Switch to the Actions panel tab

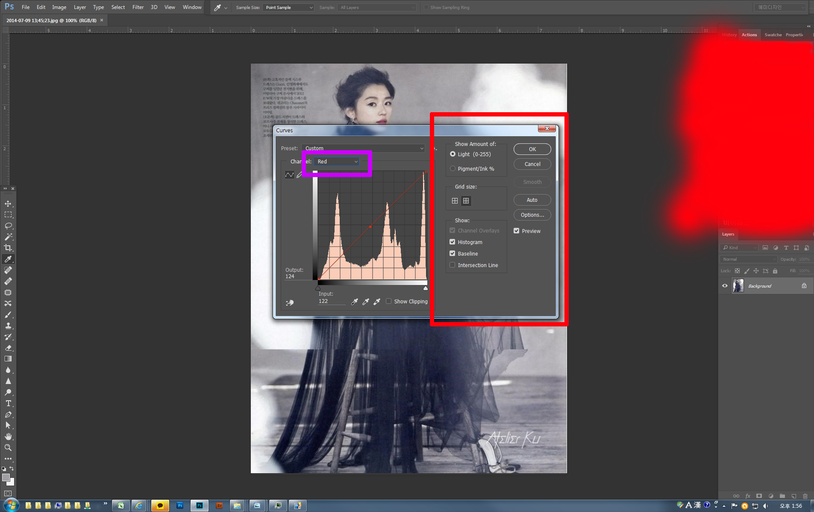click(x=749, y=35)
